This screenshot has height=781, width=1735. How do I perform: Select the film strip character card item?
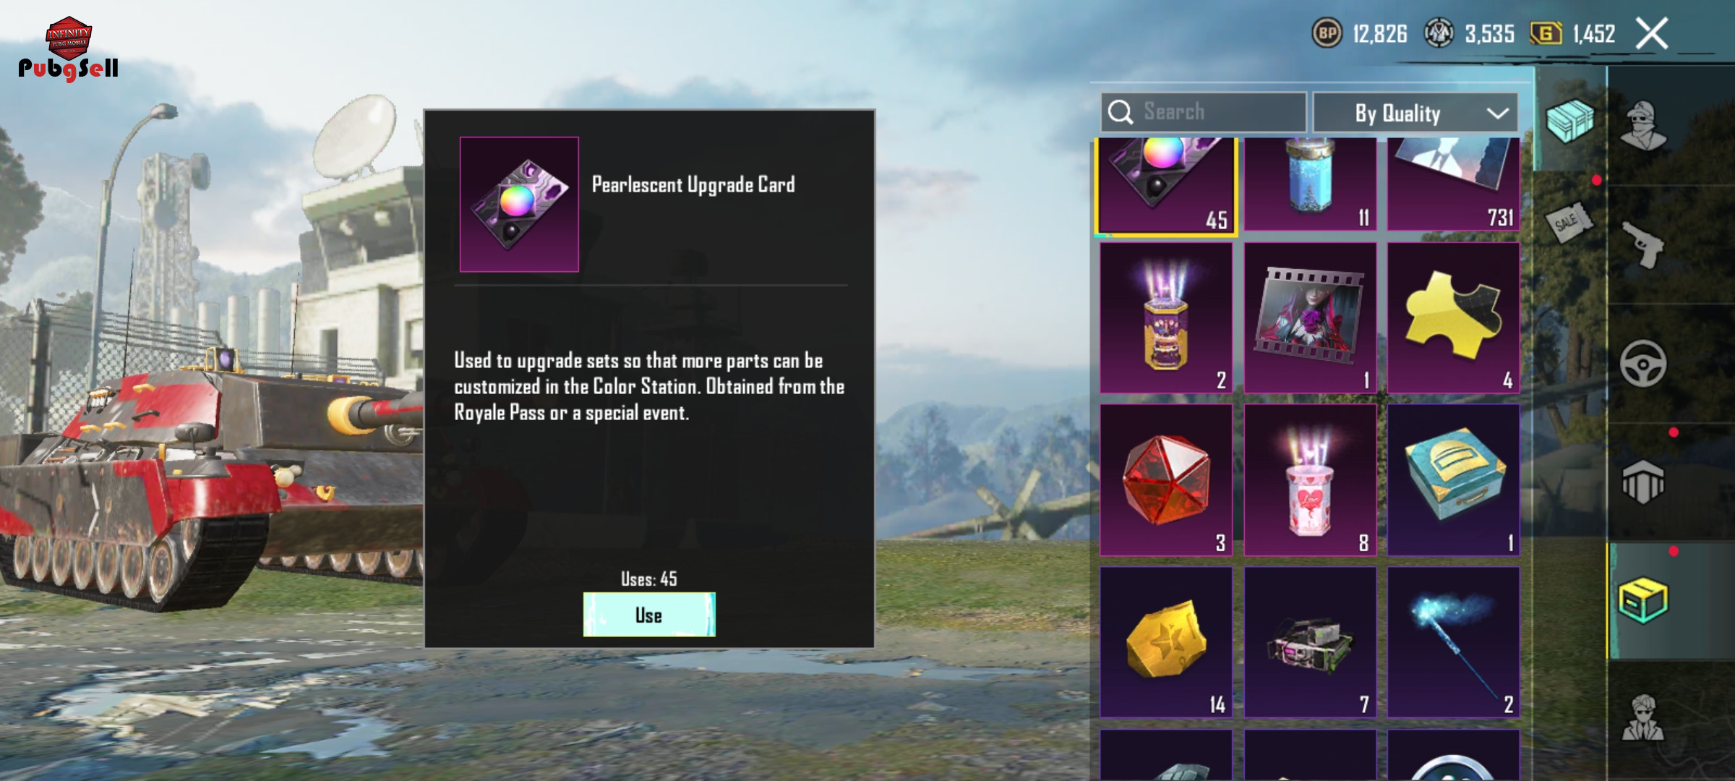(x=1310, y=318)
